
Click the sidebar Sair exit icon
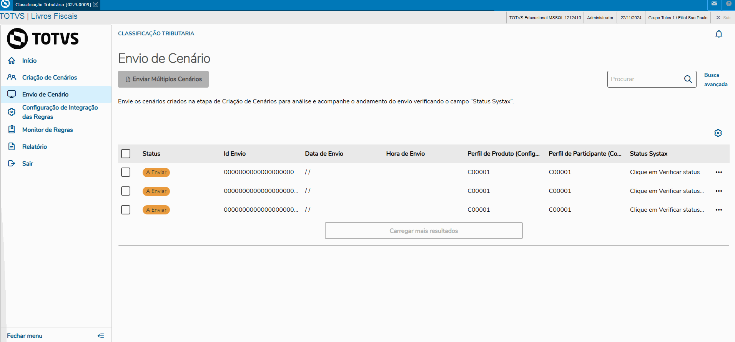click(12, 163)
